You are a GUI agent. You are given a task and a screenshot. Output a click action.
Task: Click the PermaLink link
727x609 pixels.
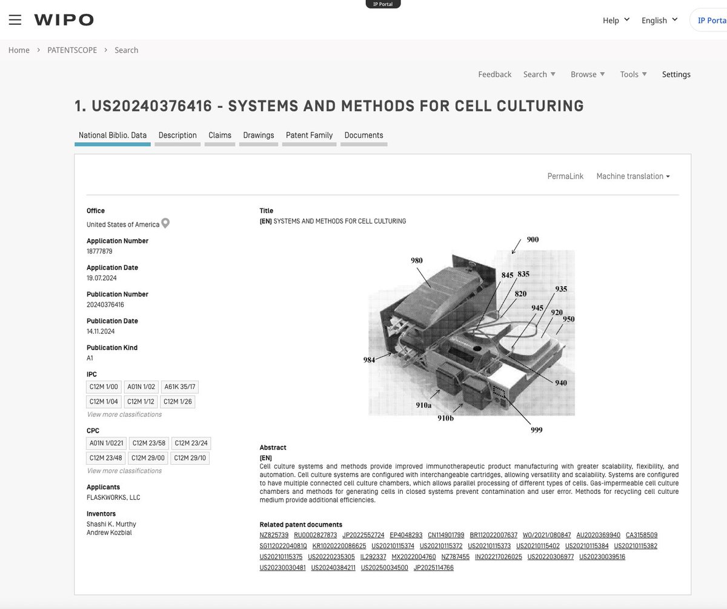(565, 176)
